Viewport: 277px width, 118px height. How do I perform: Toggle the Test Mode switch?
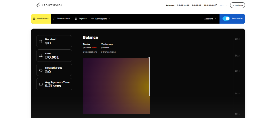tap(226, 19)
